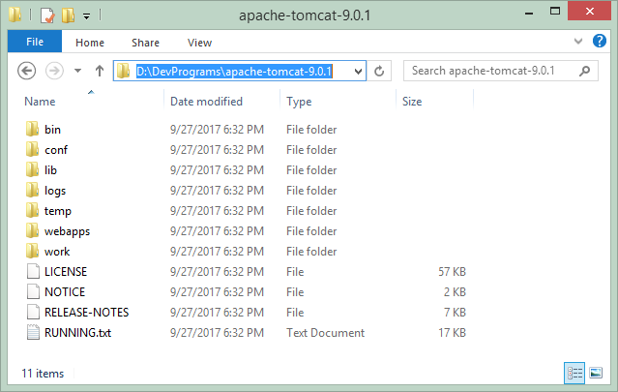Go up one folder level

click(x=100, y=71)
